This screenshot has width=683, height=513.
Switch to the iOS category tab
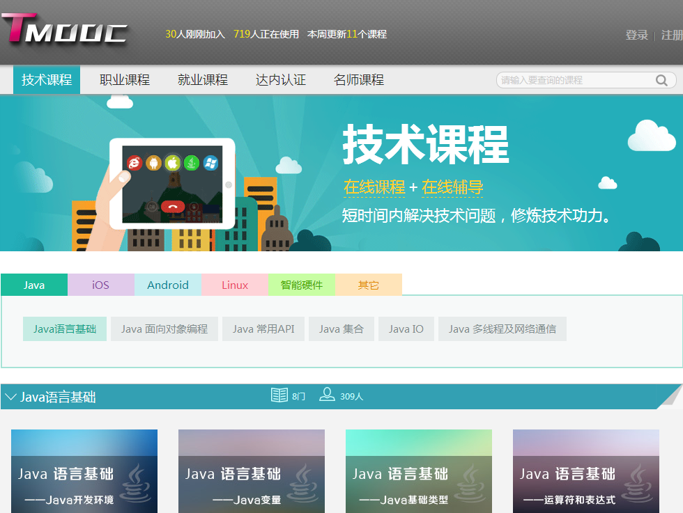point(101,285)
